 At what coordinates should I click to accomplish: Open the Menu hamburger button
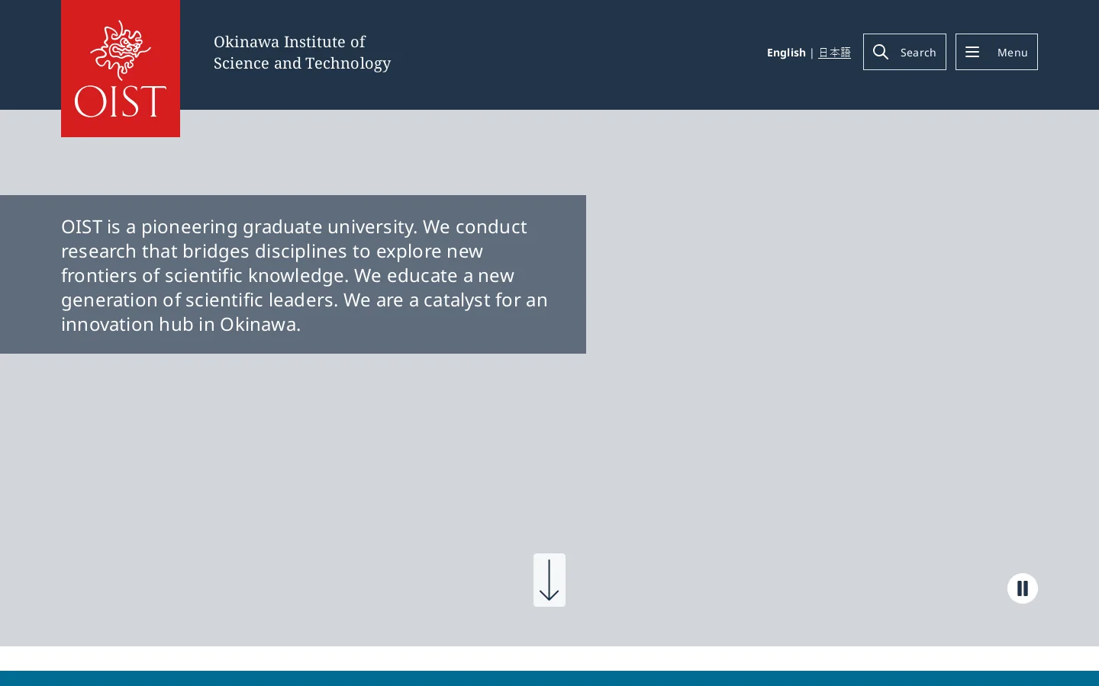coord(997,52)
